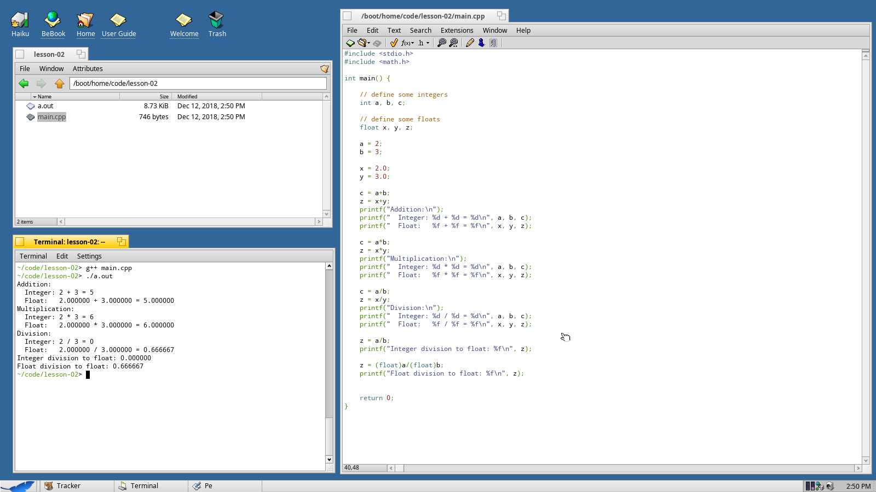The height and width of the screenshot is (492, 876).
Task: Click the path field showing /boot/home/code/lesson-02
Action: point(198,84)
